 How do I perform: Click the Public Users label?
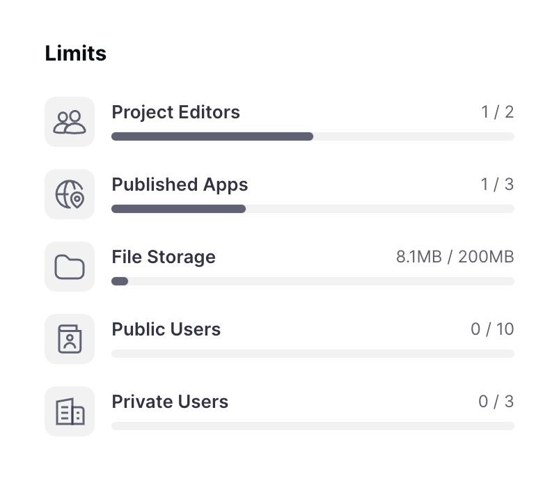[166, 329]
